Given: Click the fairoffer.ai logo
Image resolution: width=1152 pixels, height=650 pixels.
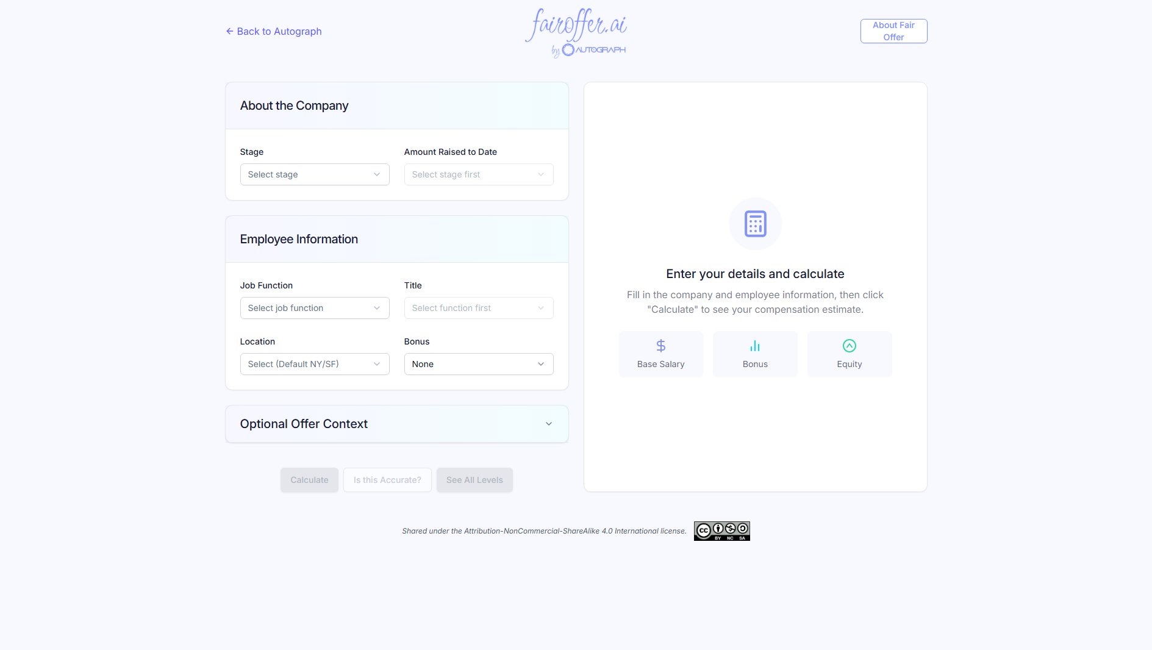Looking at the screenshot, I should (x=576, y=26).
